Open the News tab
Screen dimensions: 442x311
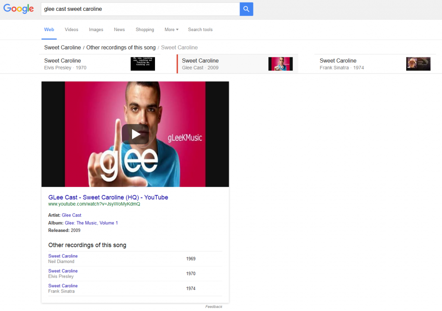tap(119, 29)
